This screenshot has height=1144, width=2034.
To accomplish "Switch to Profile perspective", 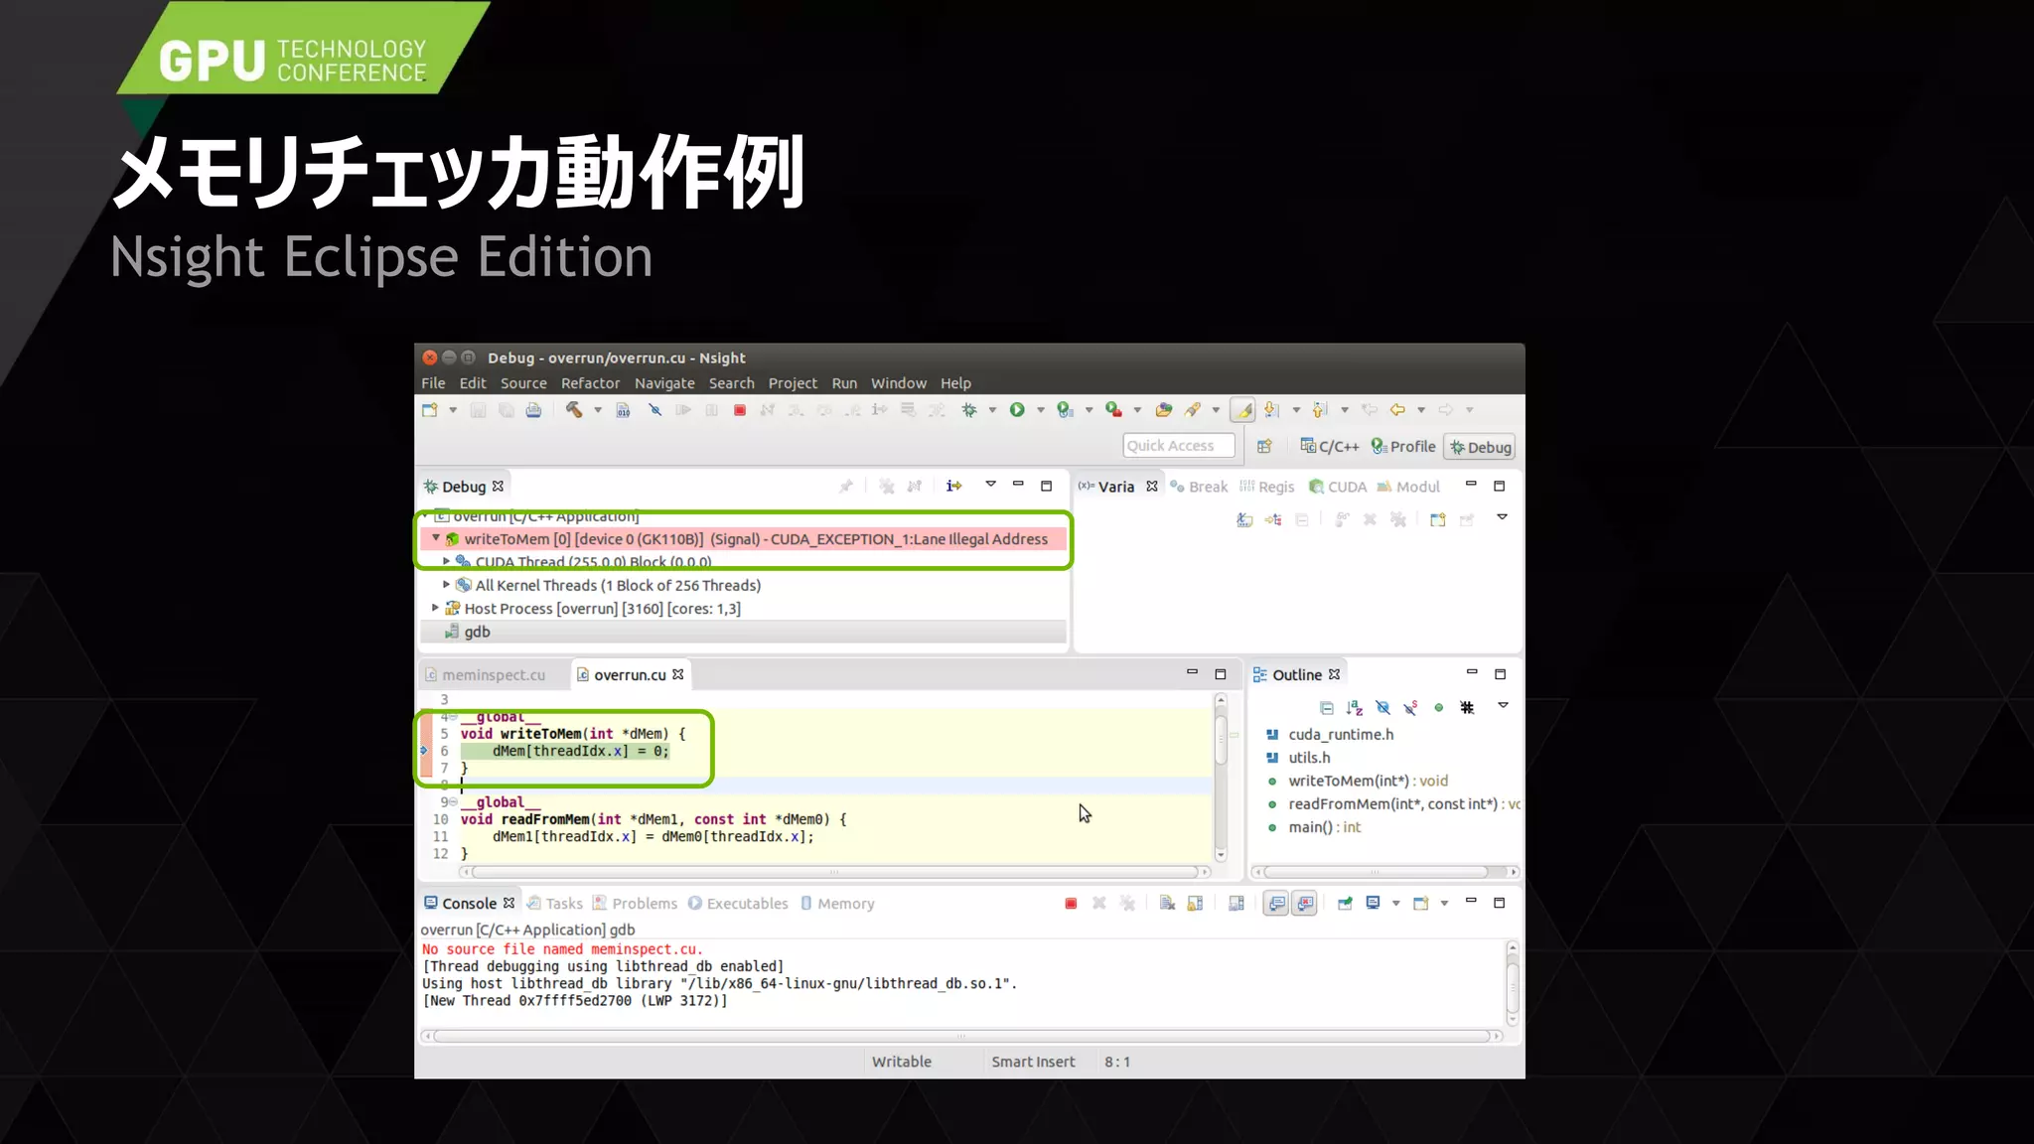I will click(1403, 447).
